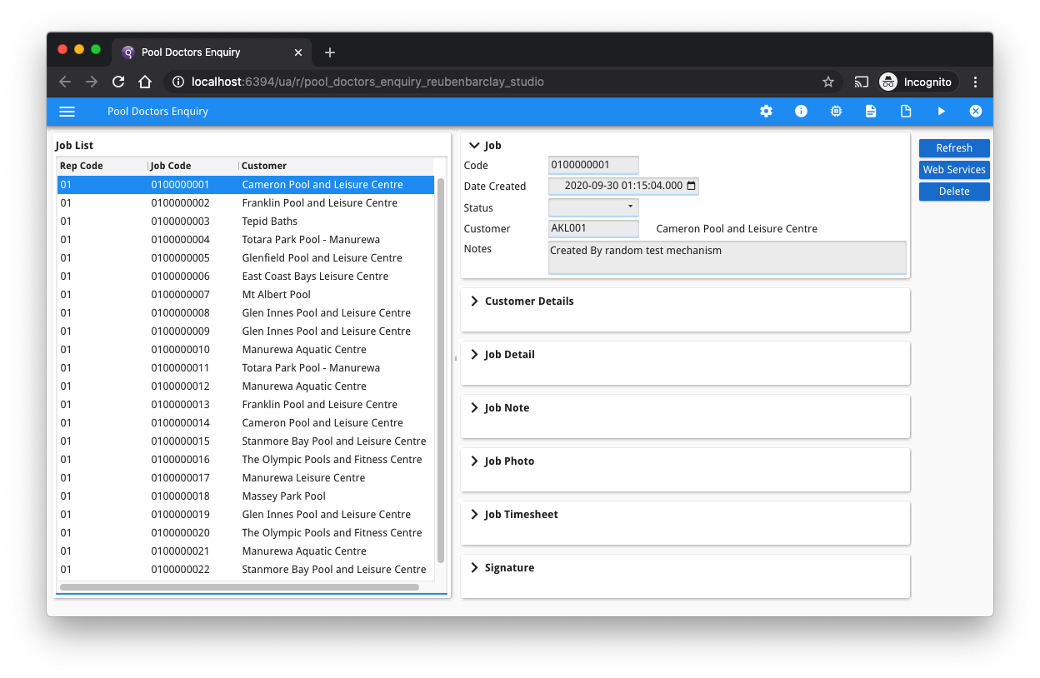The height and width of the screenshot is (678, 1040).
Task: Select job row 0100000002
Action: (246, 203)
